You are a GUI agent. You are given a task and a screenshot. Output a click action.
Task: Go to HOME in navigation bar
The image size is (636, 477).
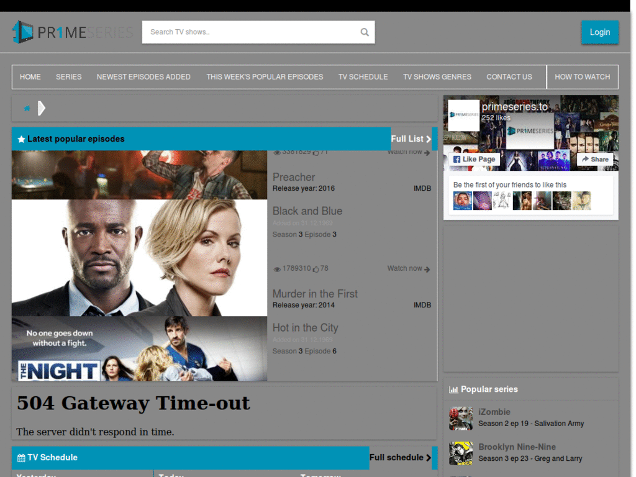click(30, 77)
